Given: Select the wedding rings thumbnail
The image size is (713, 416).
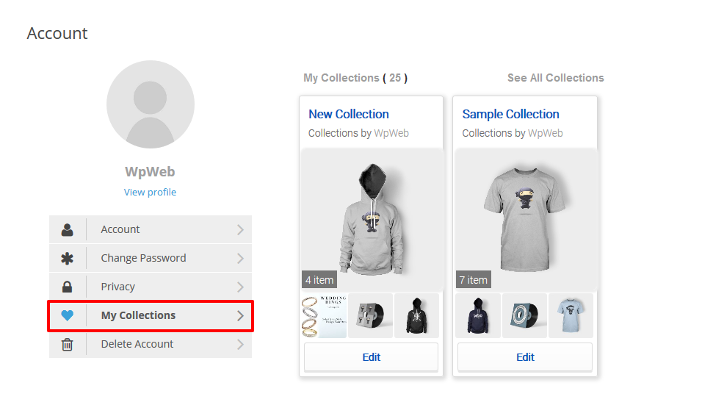Looking at the screenshot, I should (323, 315).
